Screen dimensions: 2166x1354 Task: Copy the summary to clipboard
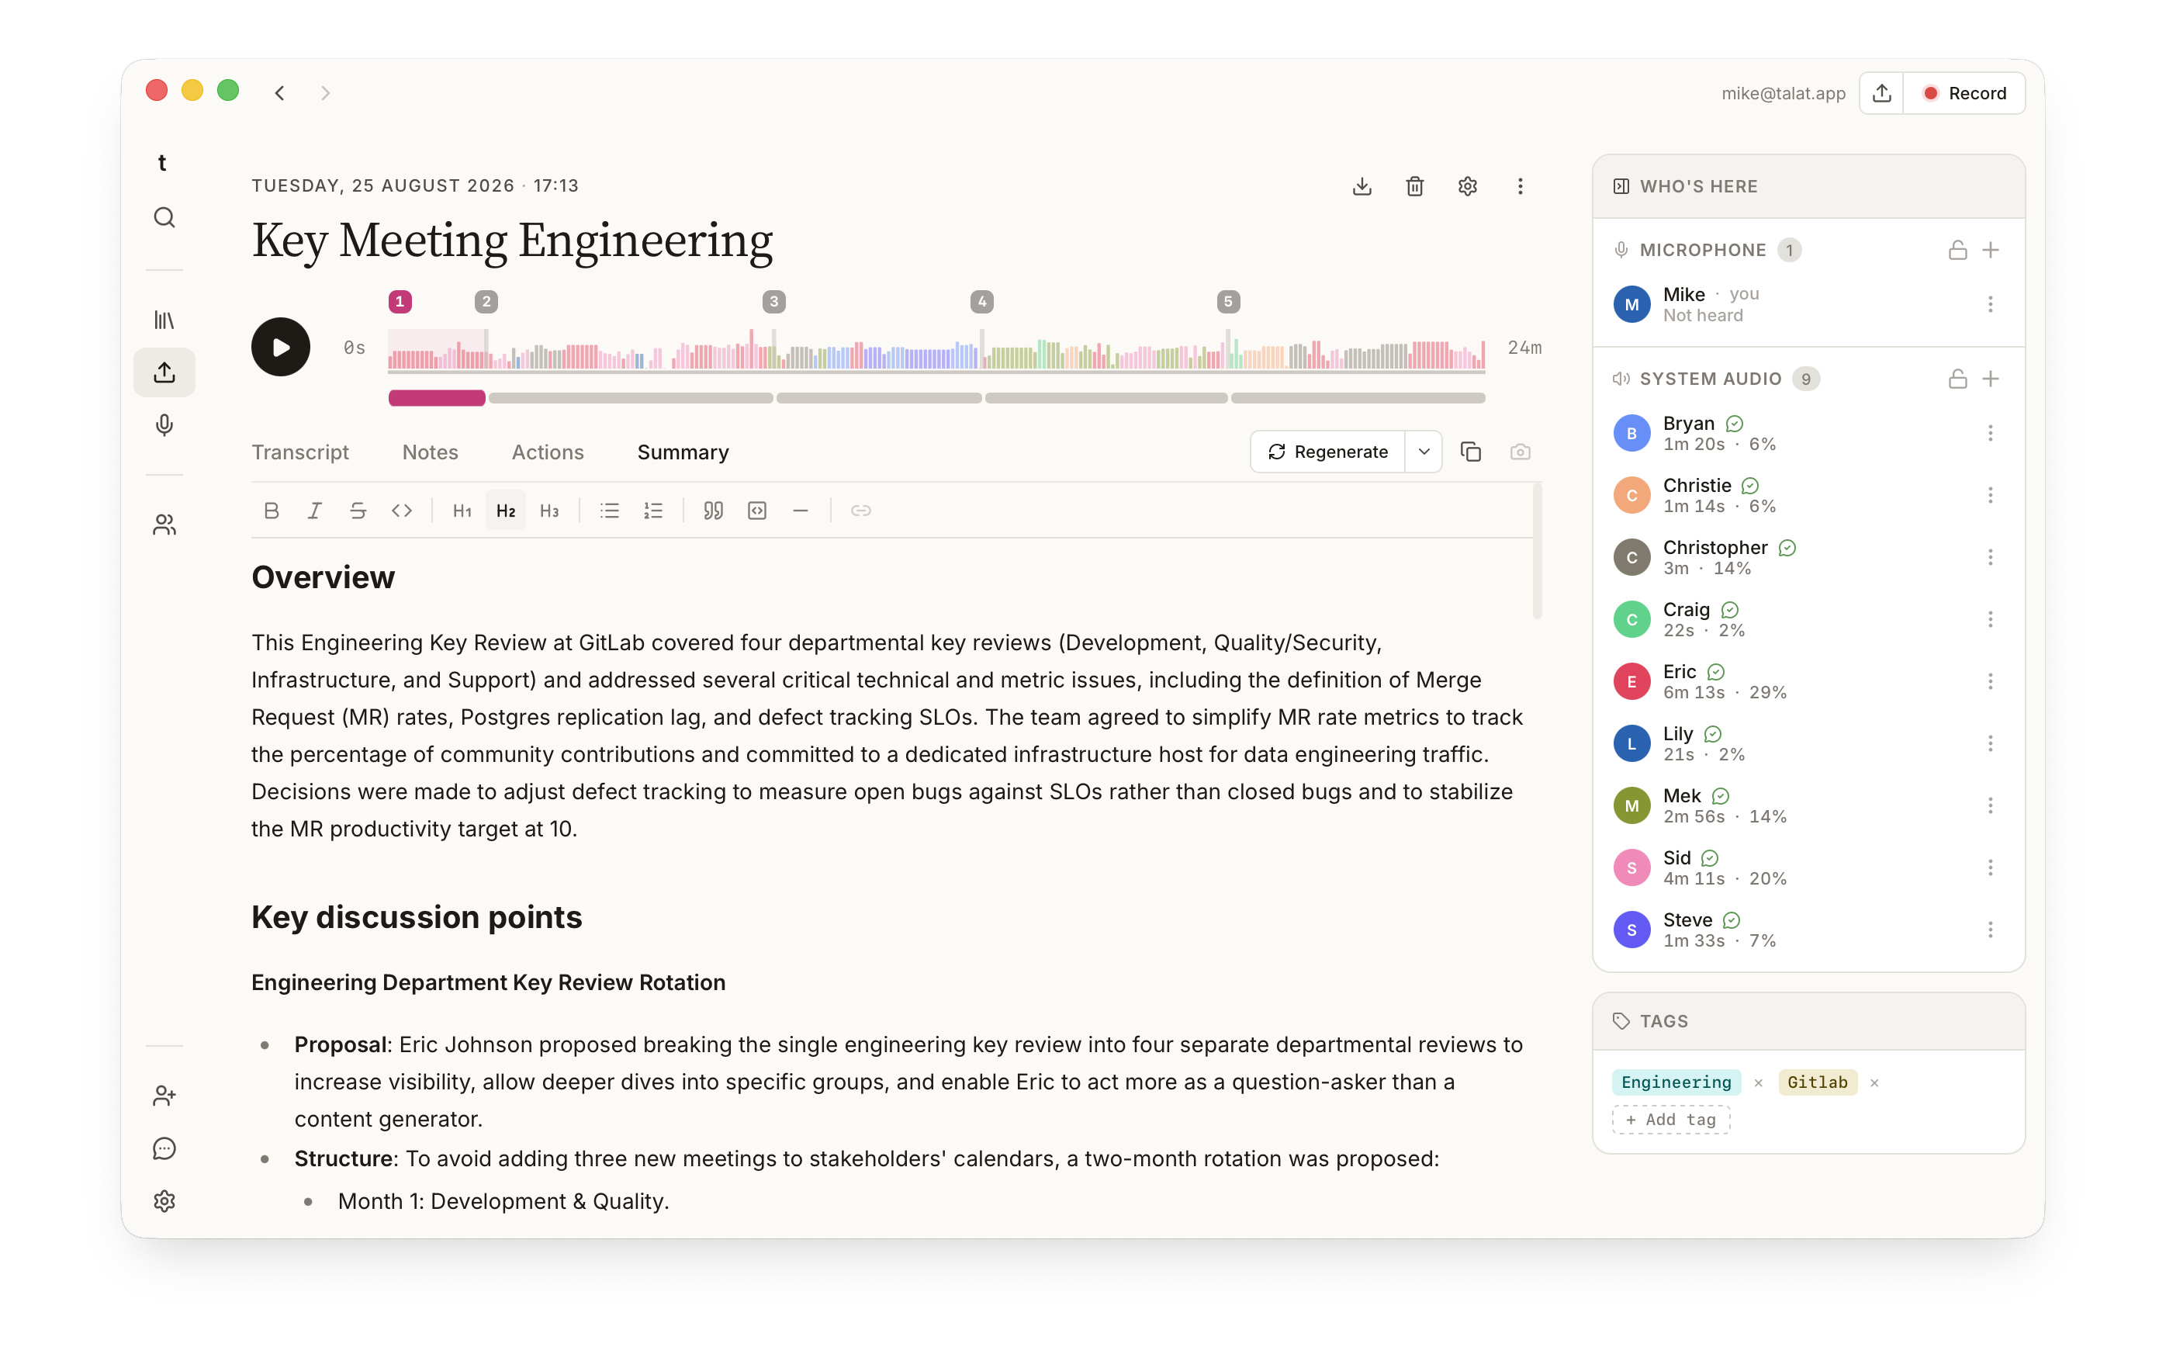coord(1471,452)
